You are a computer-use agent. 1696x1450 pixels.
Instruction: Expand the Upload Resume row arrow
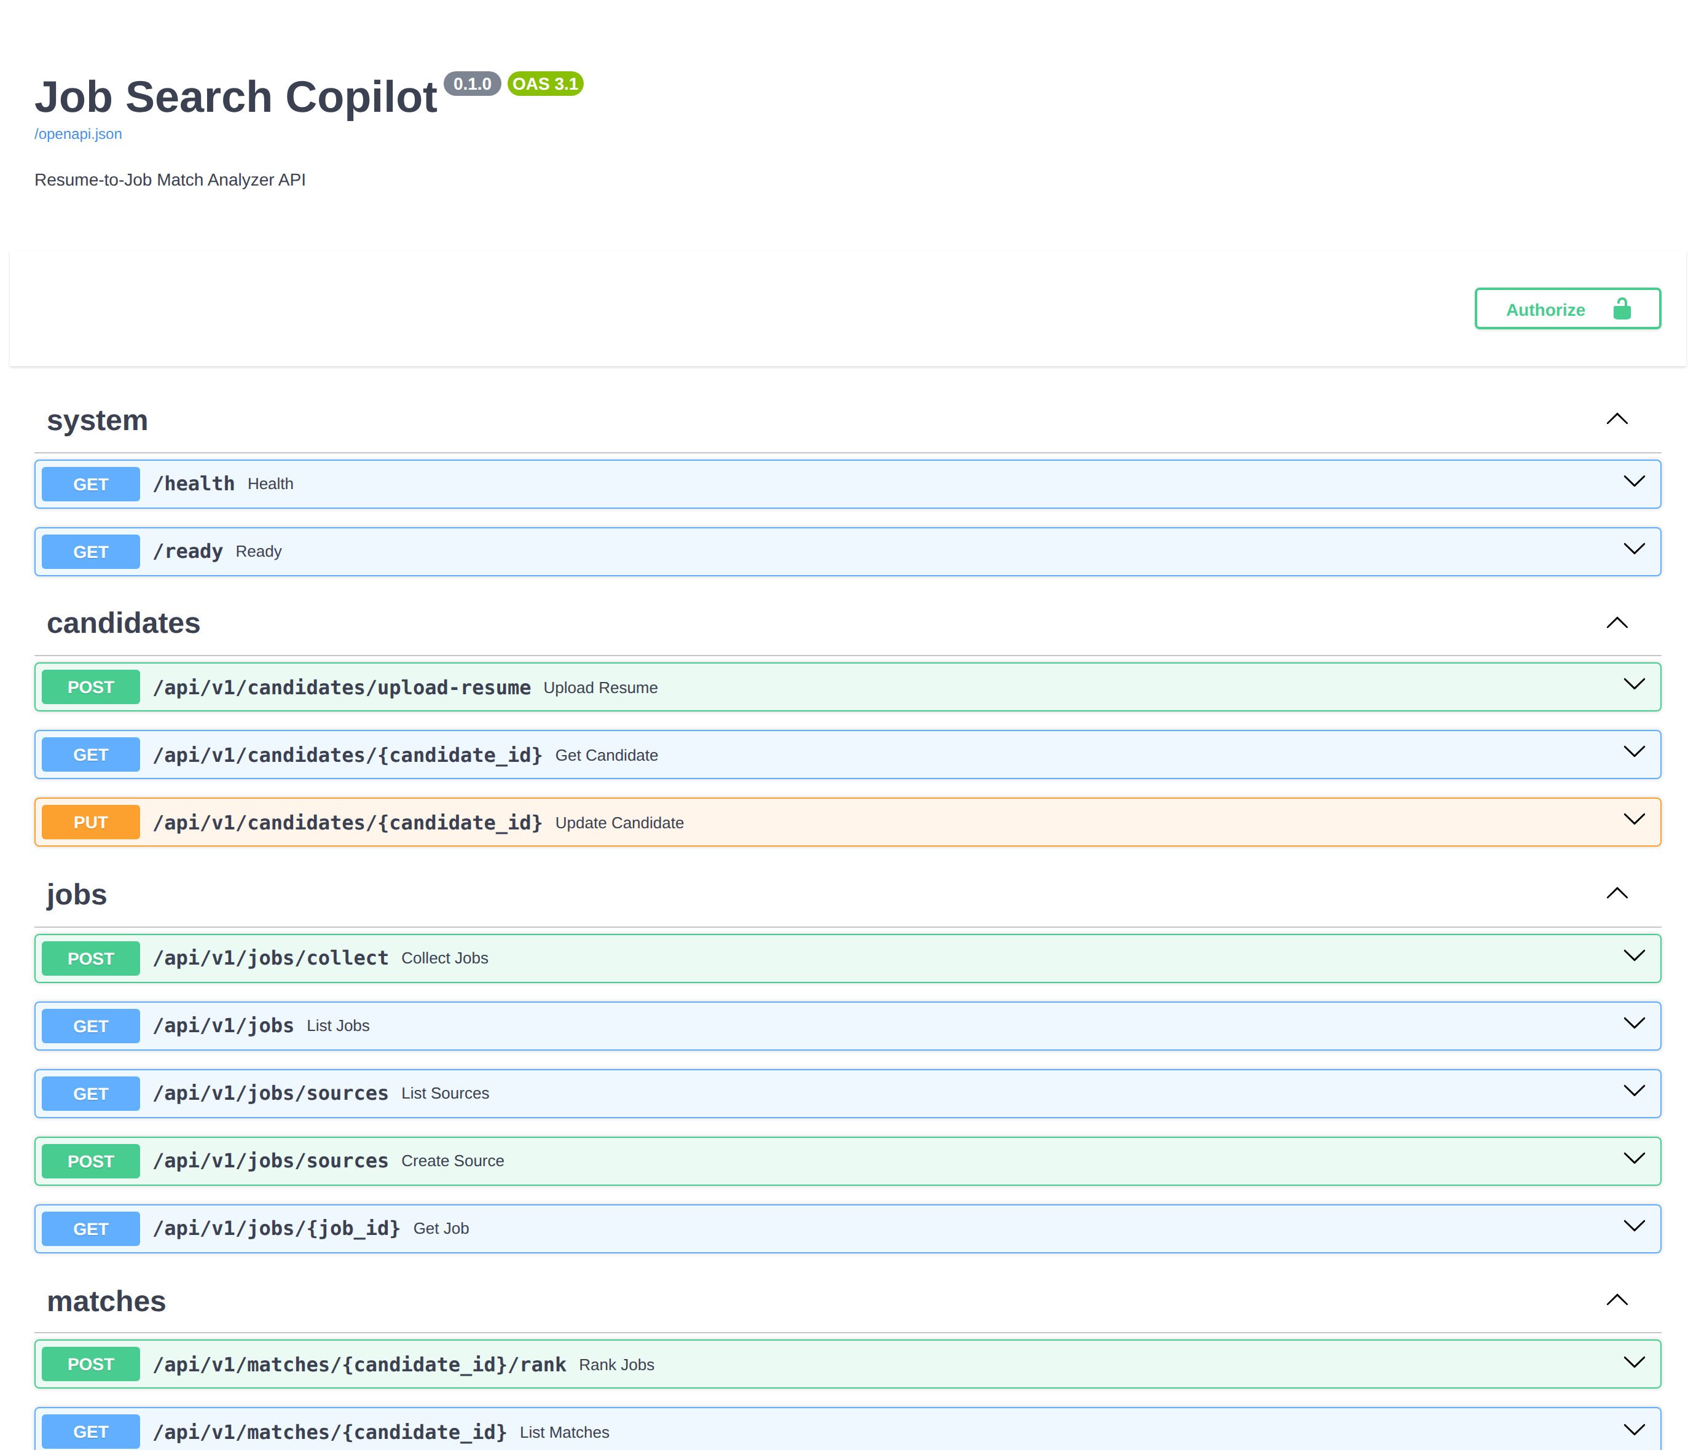(x=1634, y=684)
